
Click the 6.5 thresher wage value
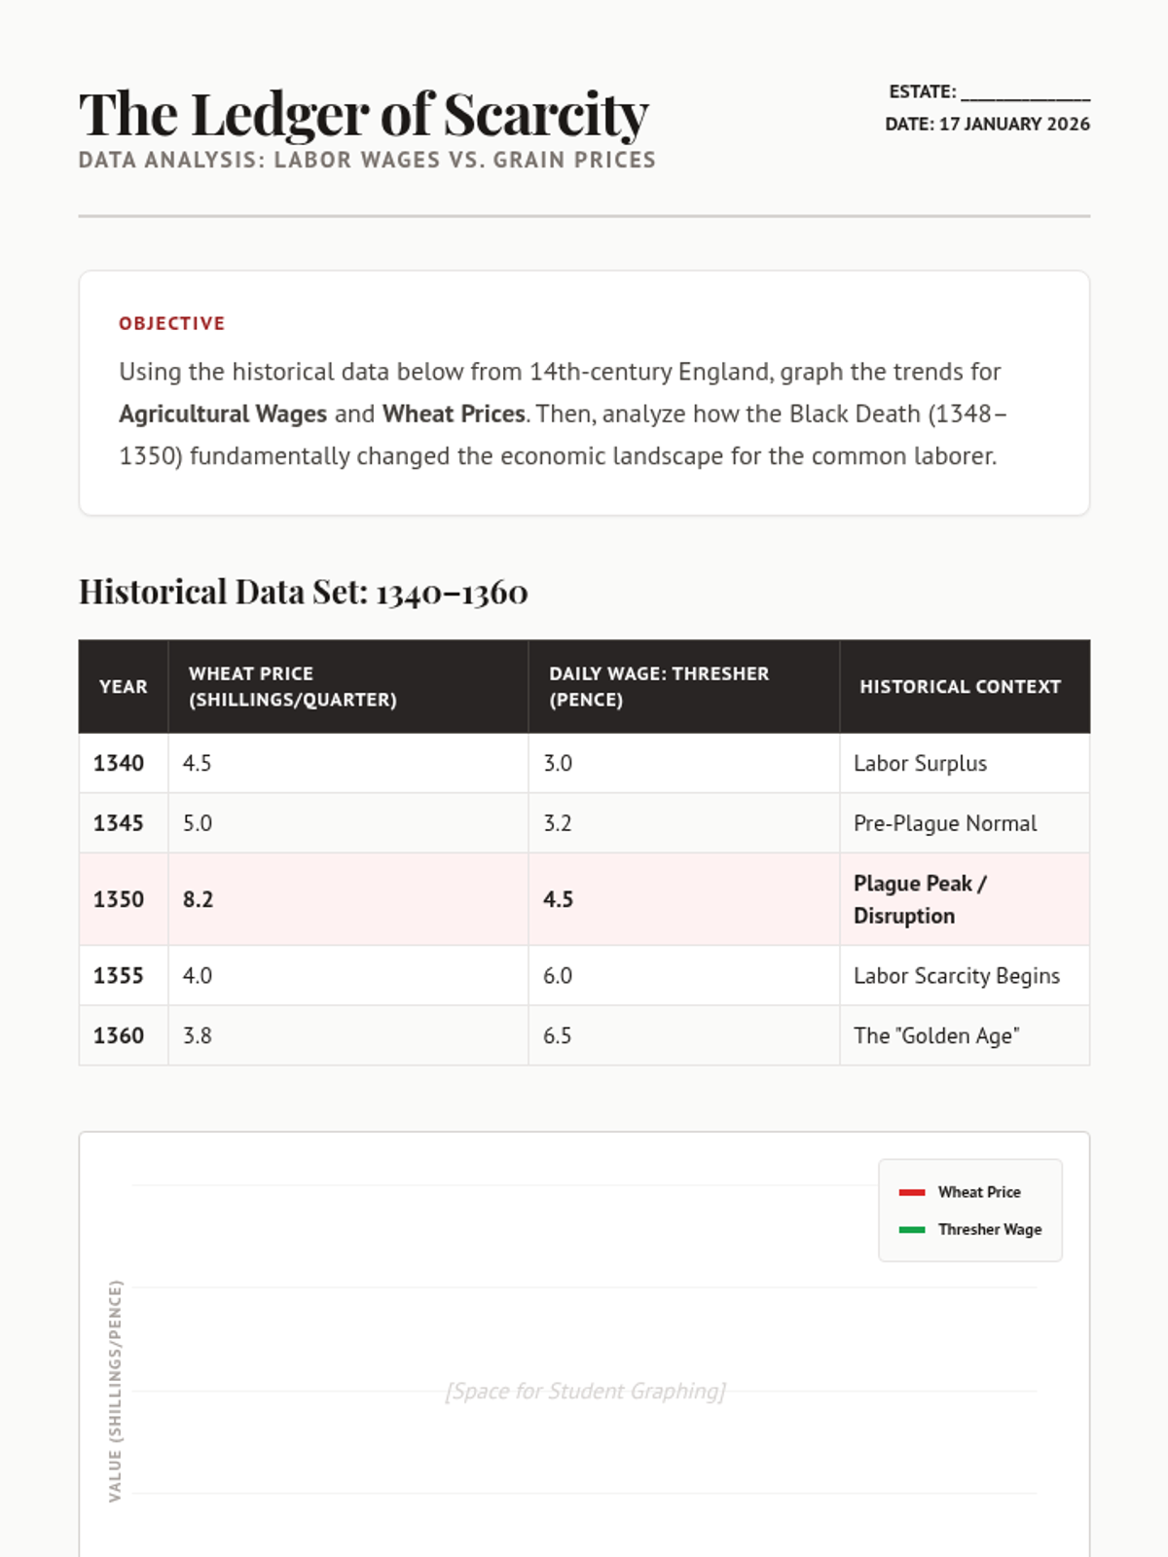(x=558, y=1036)
